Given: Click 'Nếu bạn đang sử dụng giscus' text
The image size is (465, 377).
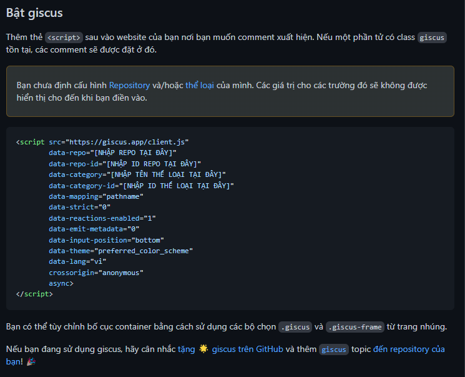Looking at the screenshot, I should click(91, 349).
